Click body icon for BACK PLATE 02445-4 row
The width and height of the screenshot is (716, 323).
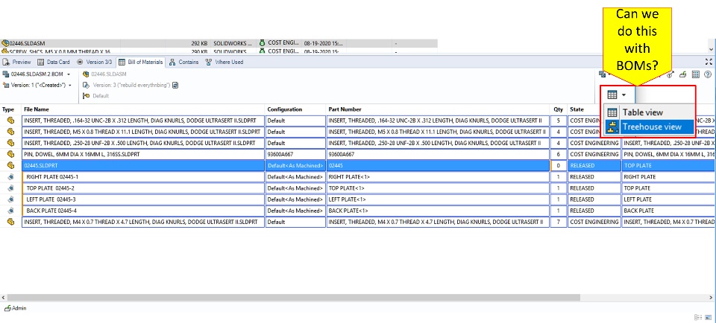[10, 211]
